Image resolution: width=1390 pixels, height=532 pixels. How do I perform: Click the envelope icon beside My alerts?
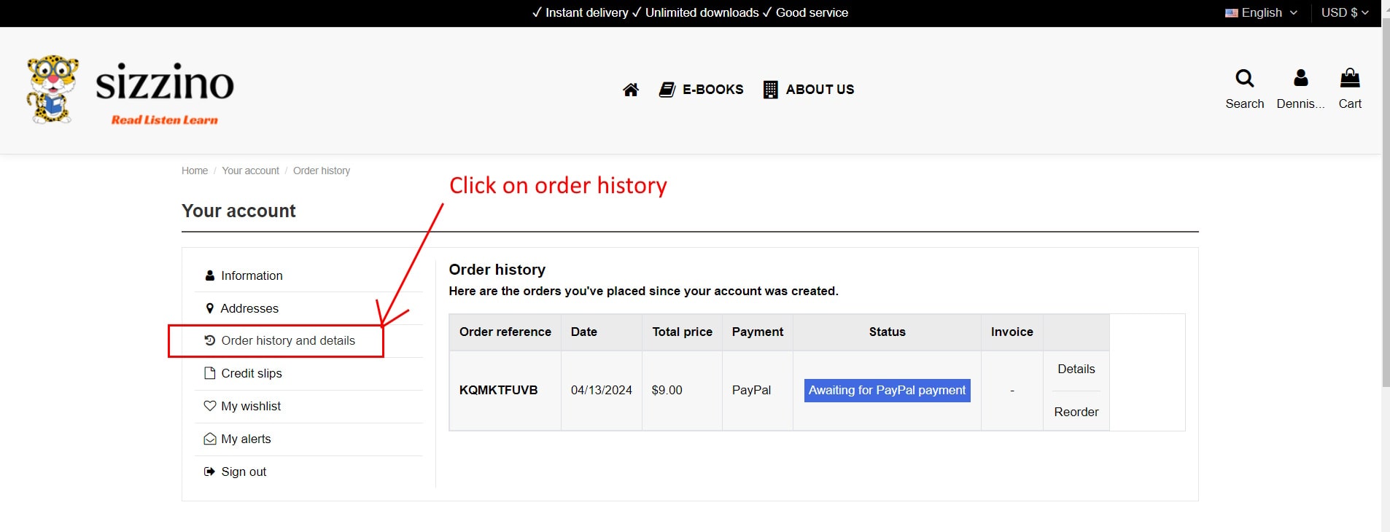click(210, 439)
